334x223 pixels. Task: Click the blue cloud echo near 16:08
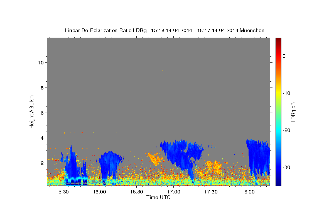point(110,164)
